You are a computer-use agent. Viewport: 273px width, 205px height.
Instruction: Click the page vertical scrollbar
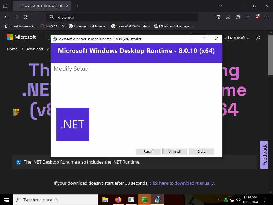click(x=271, y=55)
